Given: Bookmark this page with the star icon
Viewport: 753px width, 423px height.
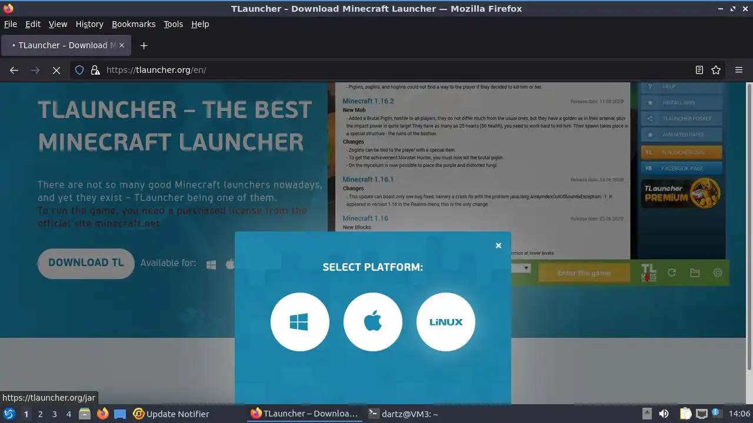Looking at the screenshot, I should coord(716,70).
